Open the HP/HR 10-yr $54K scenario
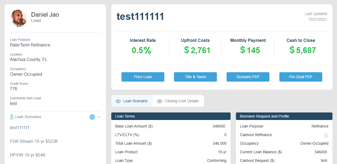This screenshot has height=164, width=337. [28, 155]
